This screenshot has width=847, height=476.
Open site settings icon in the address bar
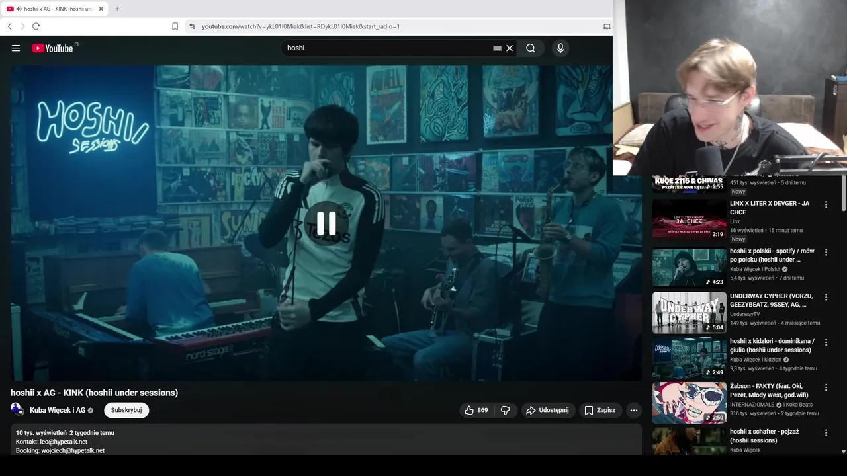tap(192, 26)
